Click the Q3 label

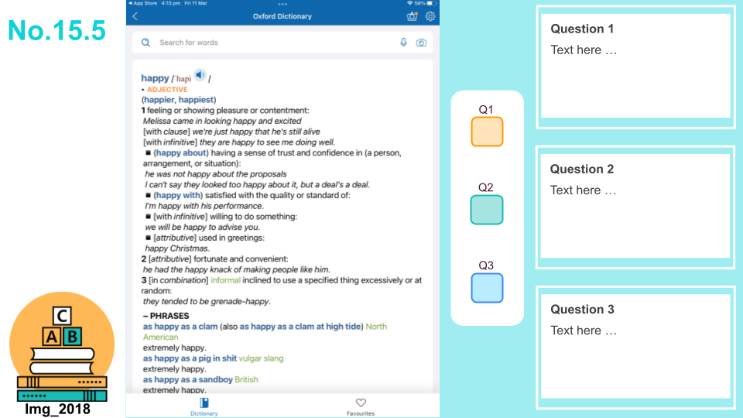pyautogui.click(x=486, y=266)
